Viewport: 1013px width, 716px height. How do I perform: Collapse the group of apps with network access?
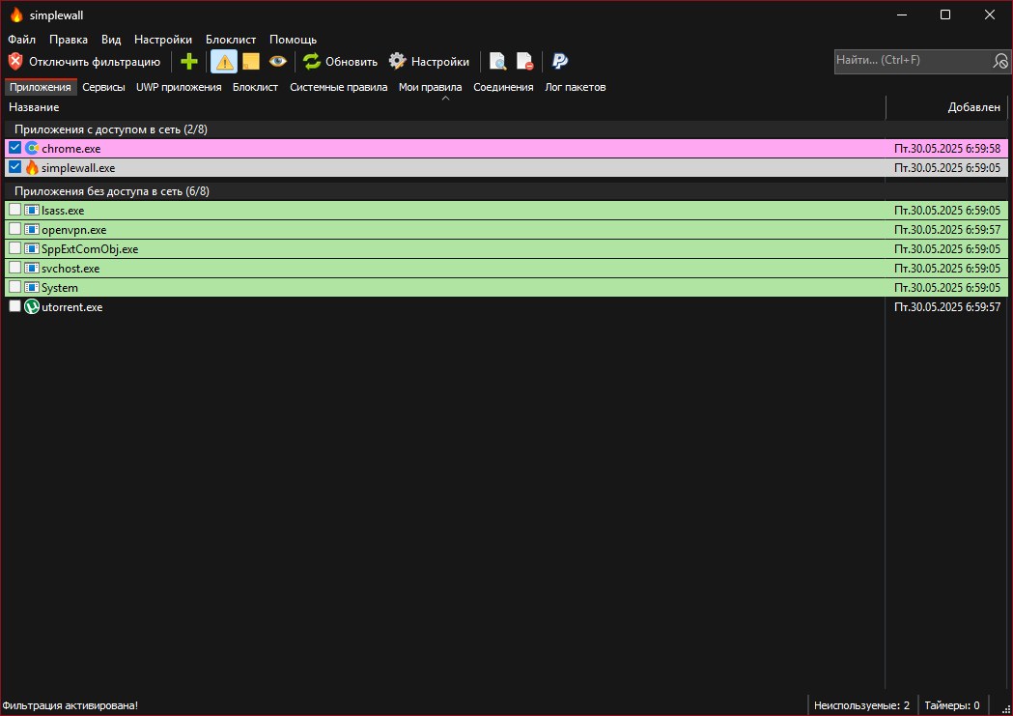[110, 129]
